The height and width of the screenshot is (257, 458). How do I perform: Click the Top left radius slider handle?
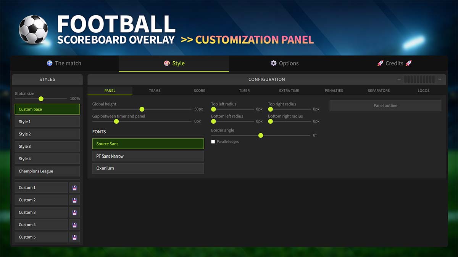coord(213,109)
